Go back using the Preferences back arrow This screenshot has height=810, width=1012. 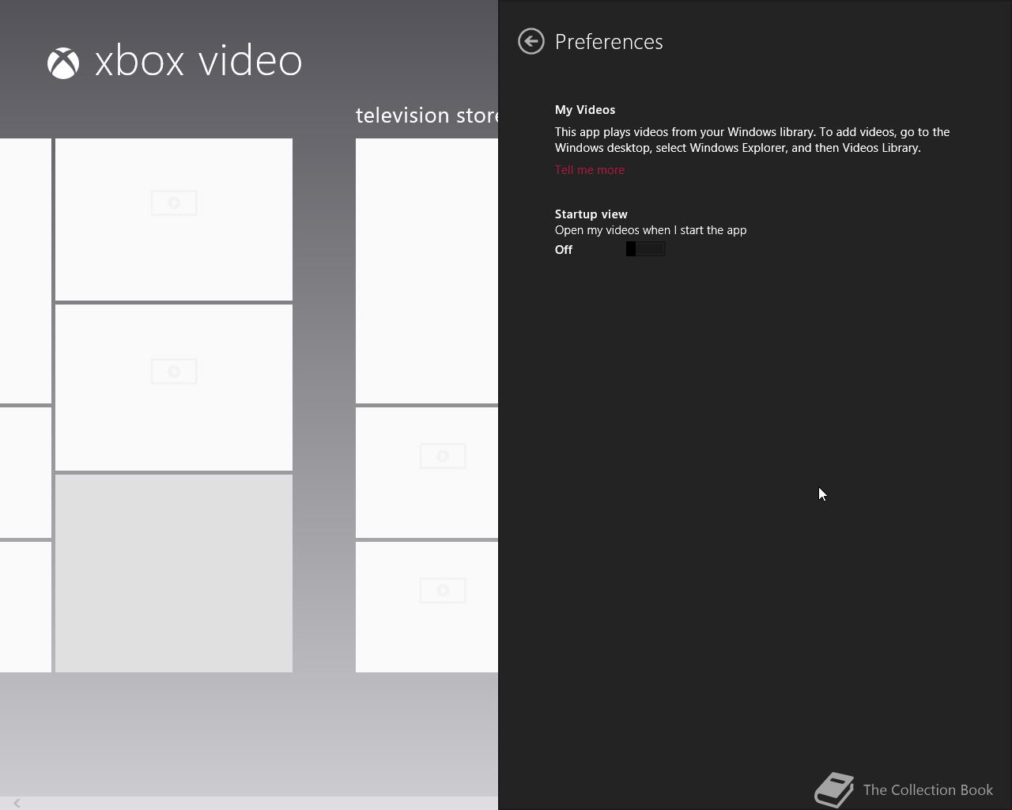point(531,41)
